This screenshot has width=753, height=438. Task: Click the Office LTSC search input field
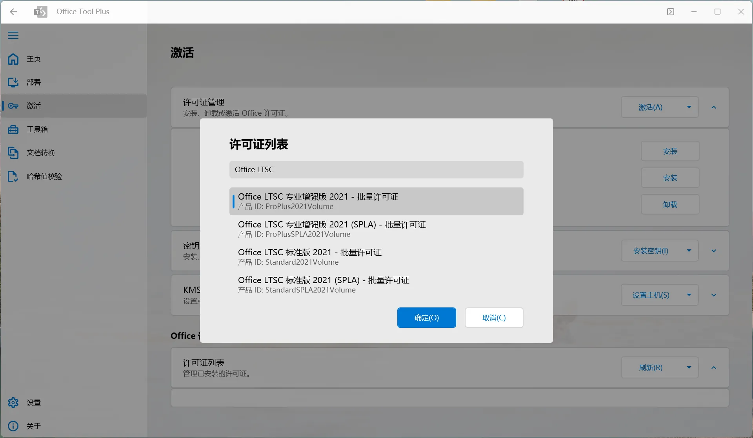(x=376, y=169)
